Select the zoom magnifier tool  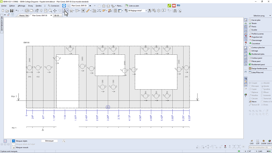click(x=50, y=11)
